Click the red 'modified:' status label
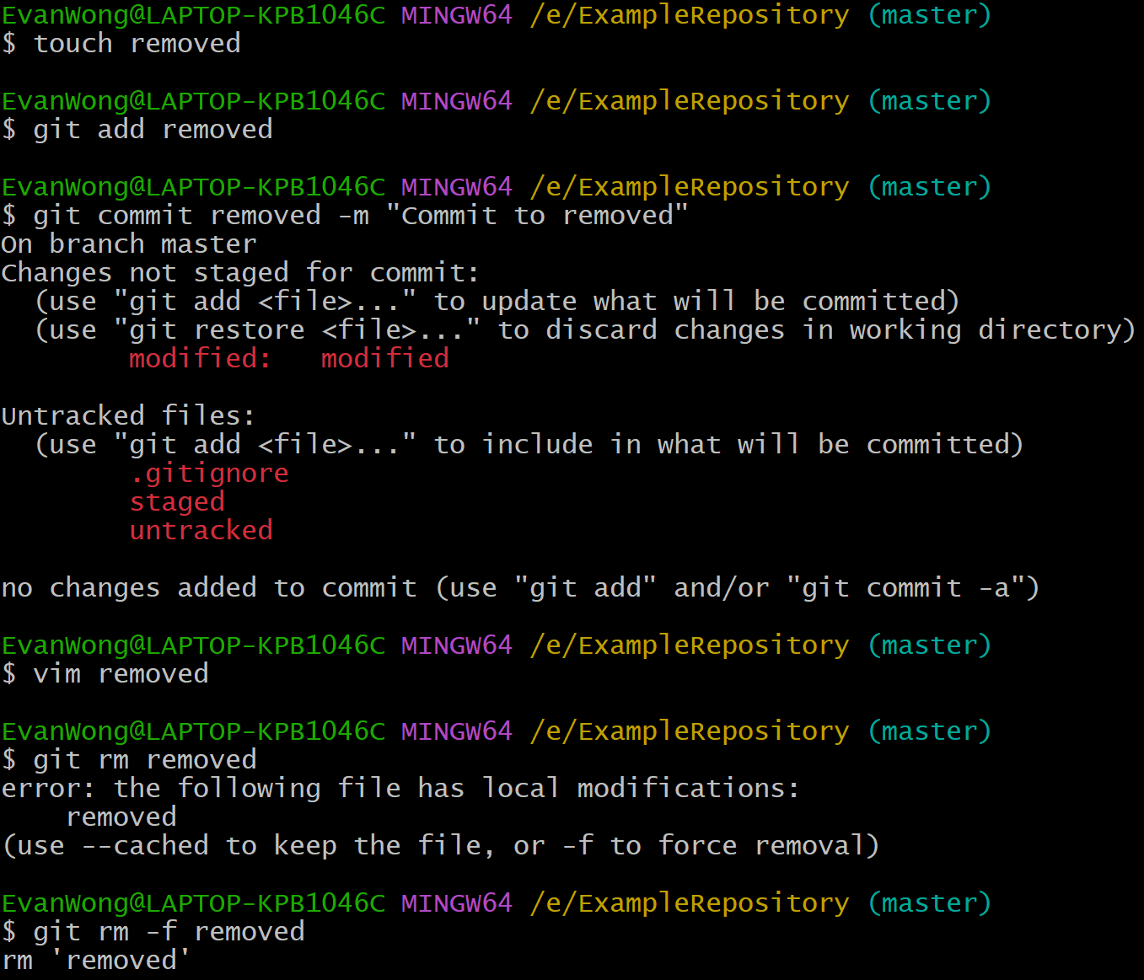This screenshot has width=1144, height=980. (200, 359)
